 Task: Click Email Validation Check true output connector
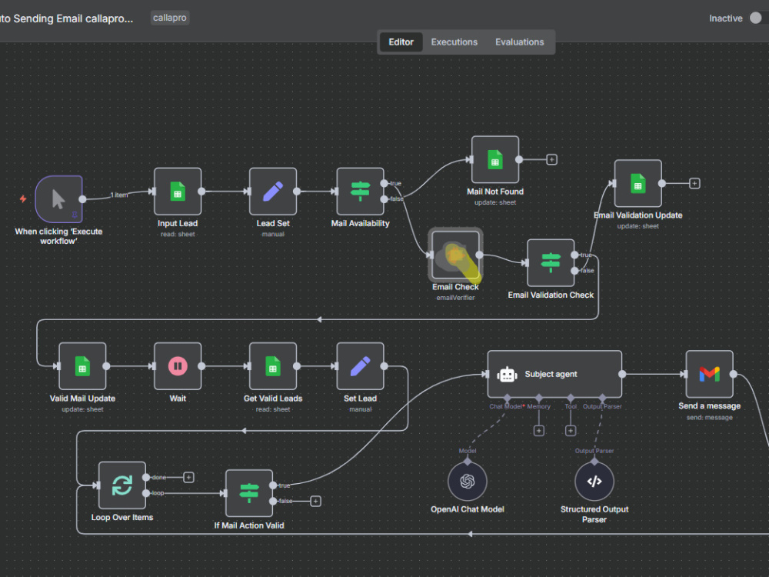[x=574, y=255]
